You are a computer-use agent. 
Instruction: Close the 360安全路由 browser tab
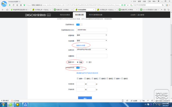point(94,10)
